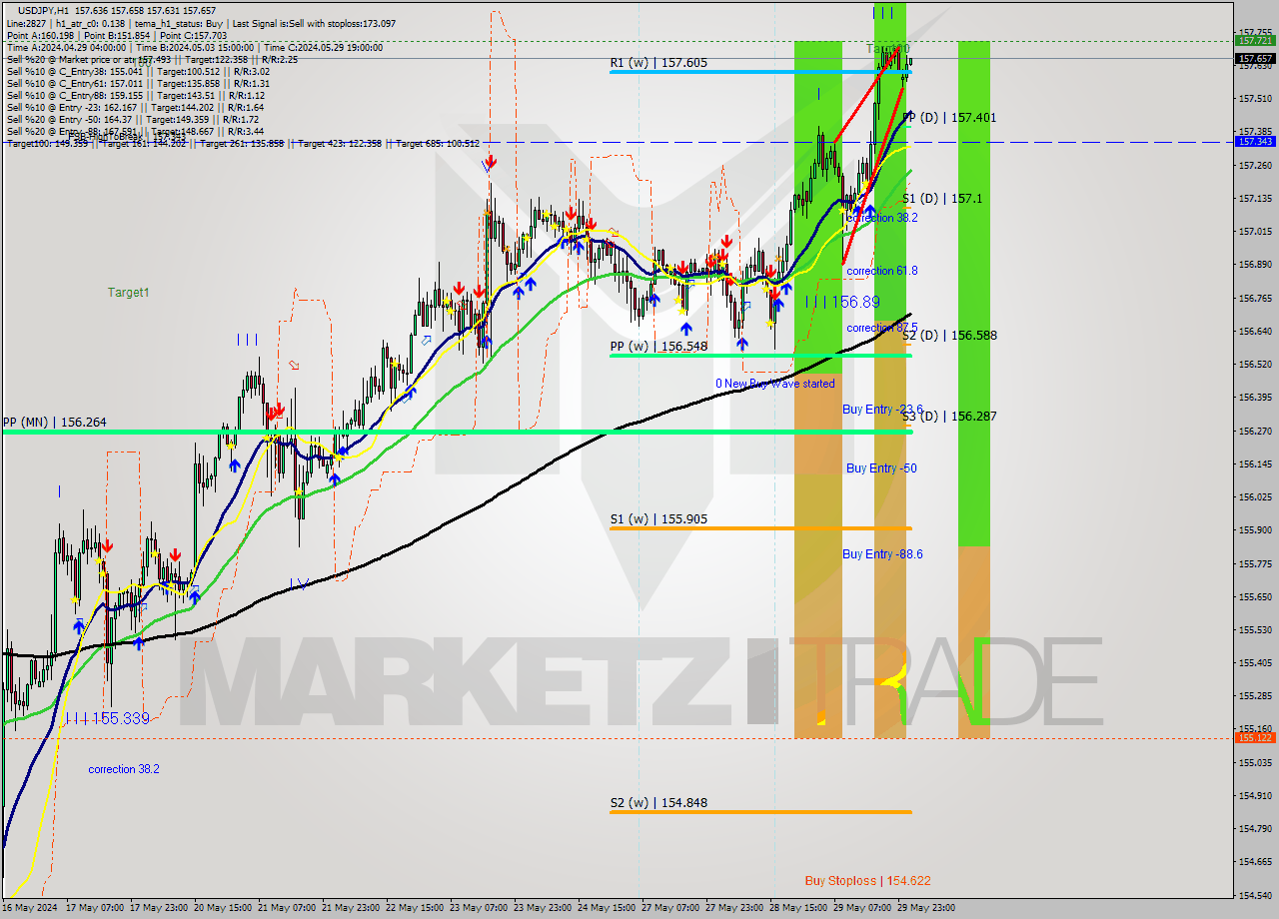The image size is (1279, 919).
Task: Click the 0 New Buy Wave started text
Action: [775, 384]
